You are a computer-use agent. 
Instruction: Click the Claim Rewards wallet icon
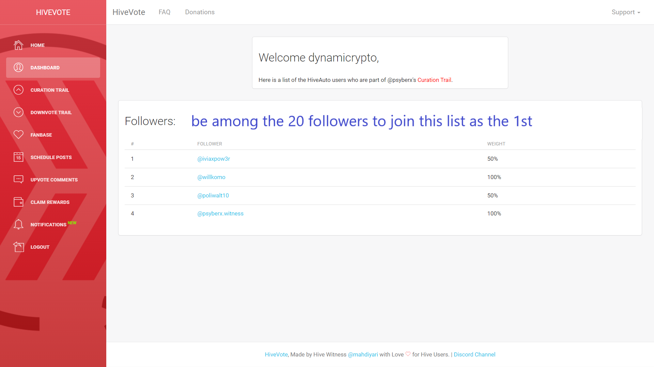pyautogui.click(x=18, y=202)
